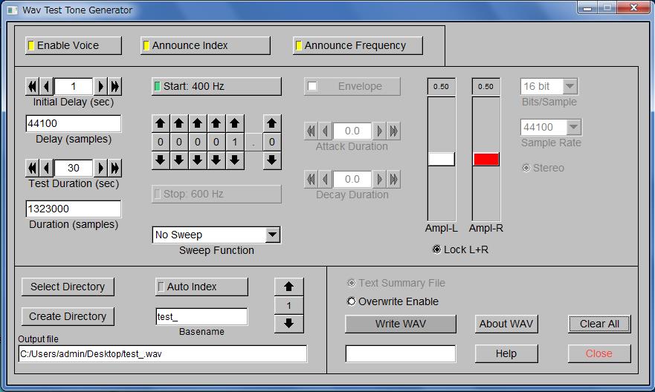Decrease the file index with down arrow
Viewport: 655px width, 392px height.
(x=288, y=323)
